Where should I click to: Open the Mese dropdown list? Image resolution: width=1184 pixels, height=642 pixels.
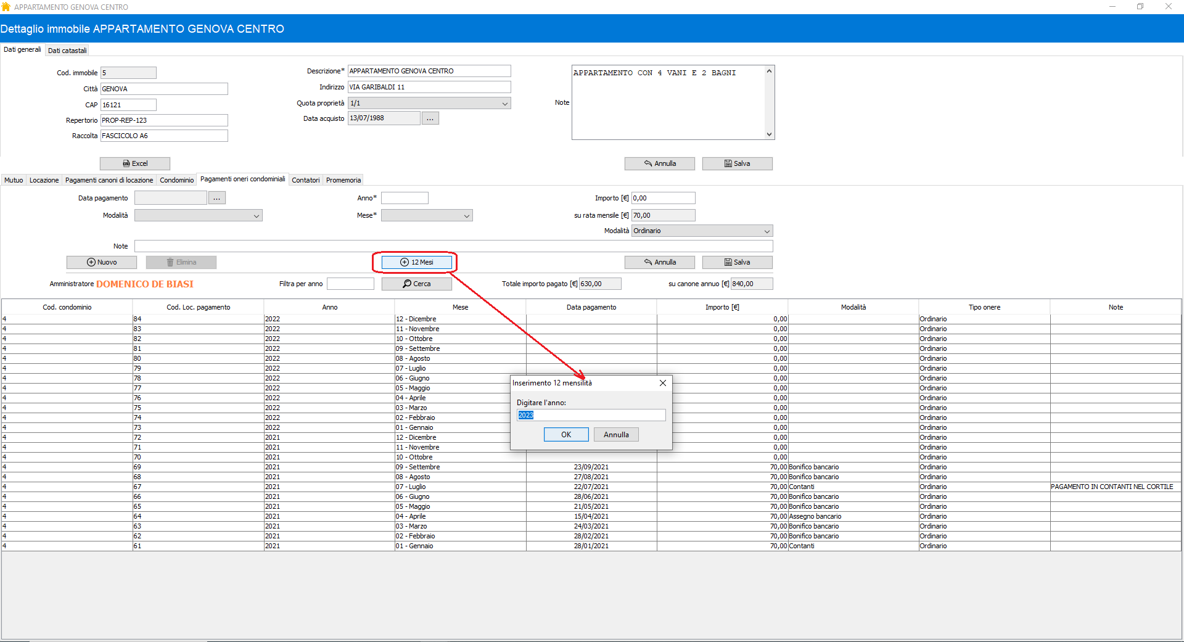click(467, 216)
